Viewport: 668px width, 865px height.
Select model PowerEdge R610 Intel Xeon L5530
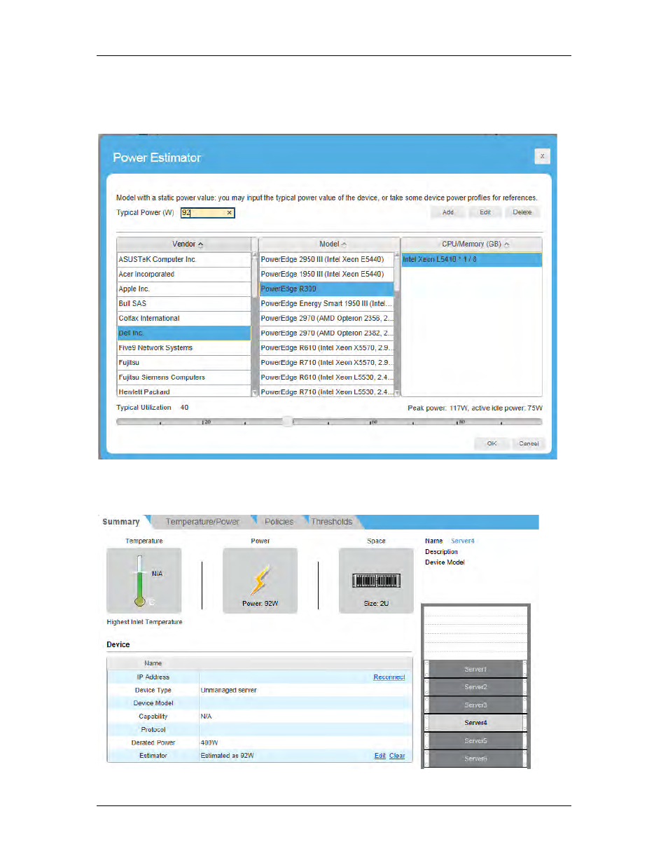326,378
